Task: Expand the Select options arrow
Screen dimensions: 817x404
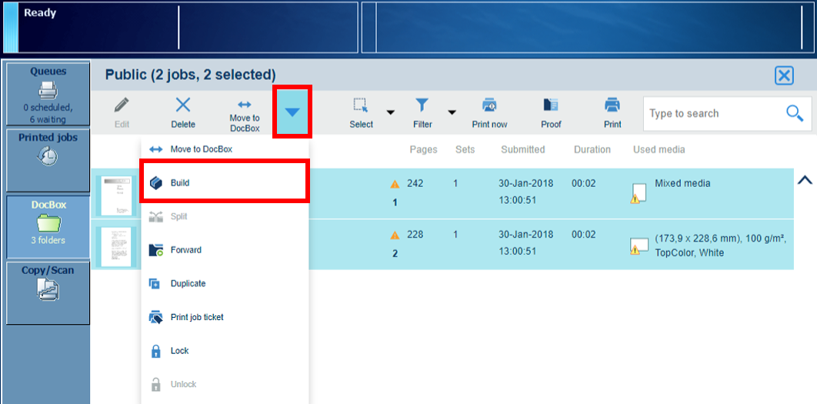Action: click(390, 112)
